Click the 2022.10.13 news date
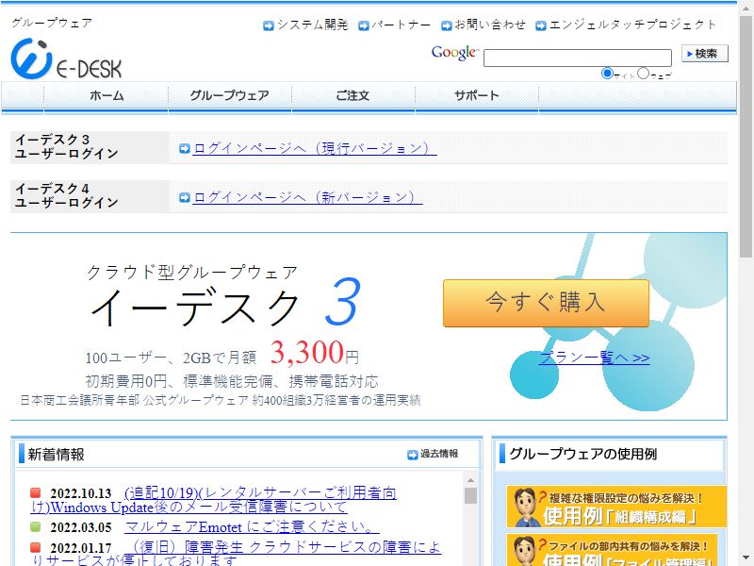 click(81, 493)
